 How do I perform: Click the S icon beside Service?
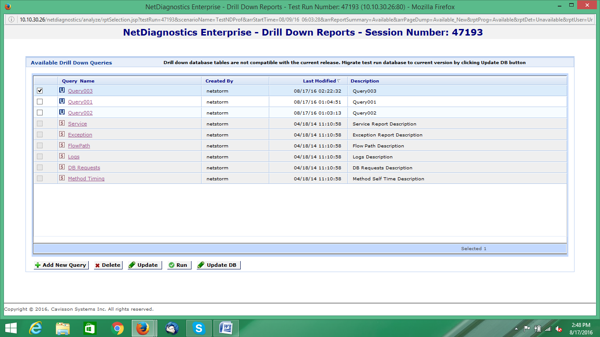coord(62,123)
